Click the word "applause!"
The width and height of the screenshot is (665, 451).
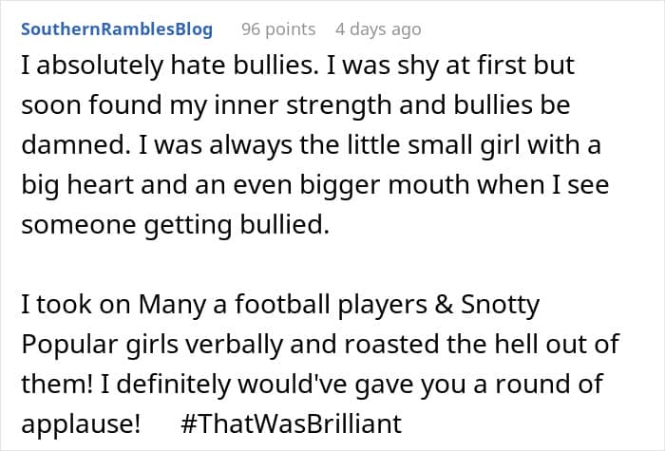pyautogui.click(x=81, y=423)
